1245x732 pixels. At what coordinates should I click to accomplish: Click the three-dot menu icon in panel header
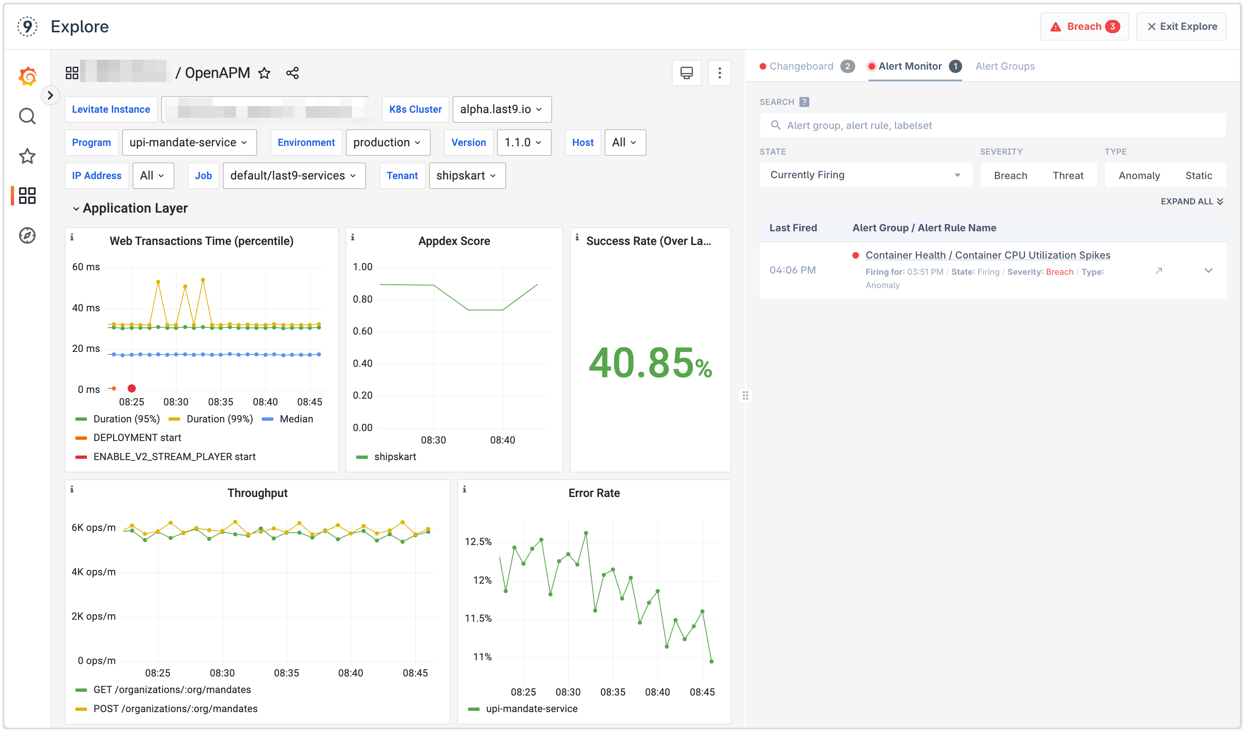(719, 73)
